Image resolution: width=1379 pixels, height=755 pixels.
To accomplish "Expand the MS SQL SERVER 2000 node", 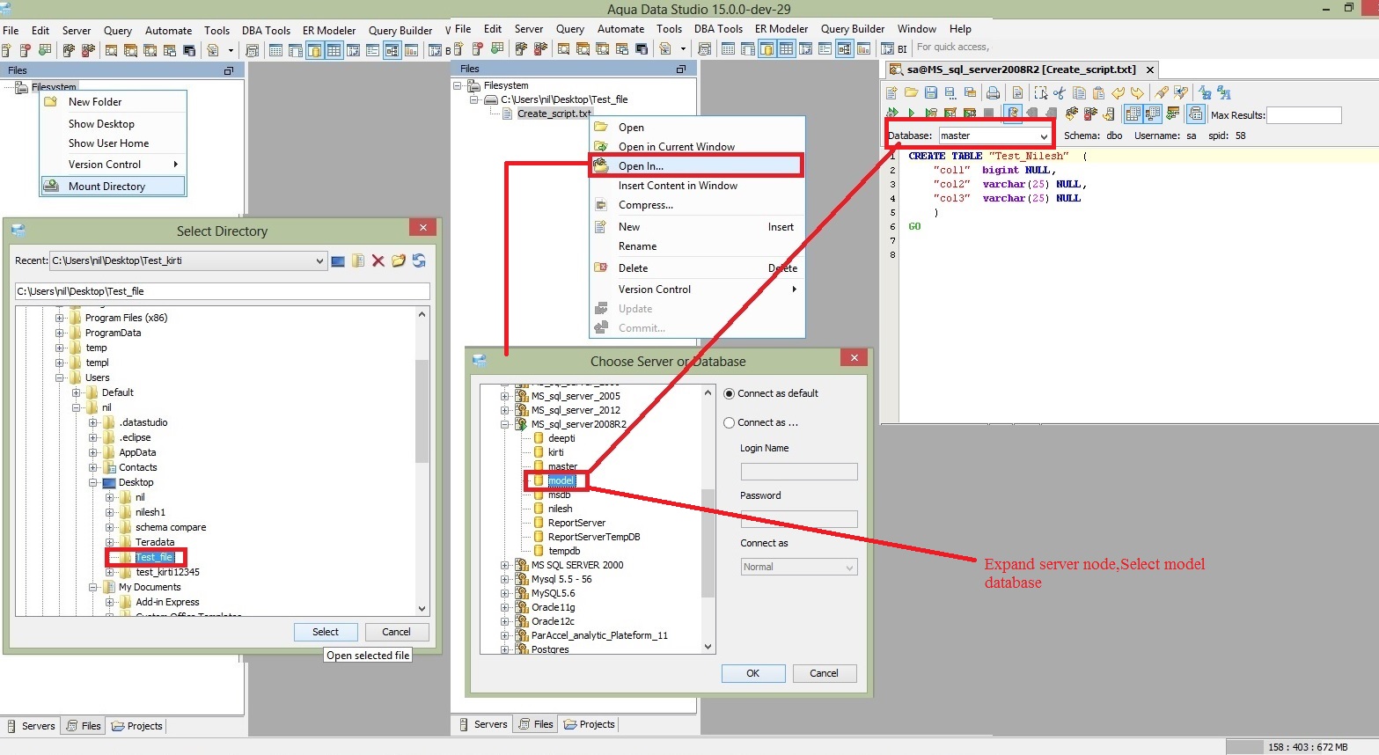I will (505, 565).
